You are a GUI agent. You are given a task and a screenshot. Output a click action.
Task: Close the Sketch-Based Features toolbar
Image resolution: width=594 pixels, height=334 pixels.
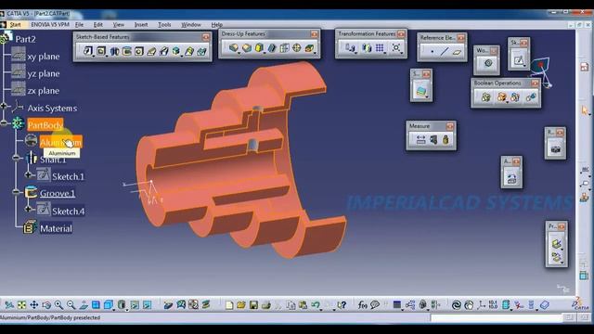(x=206, y=37)
